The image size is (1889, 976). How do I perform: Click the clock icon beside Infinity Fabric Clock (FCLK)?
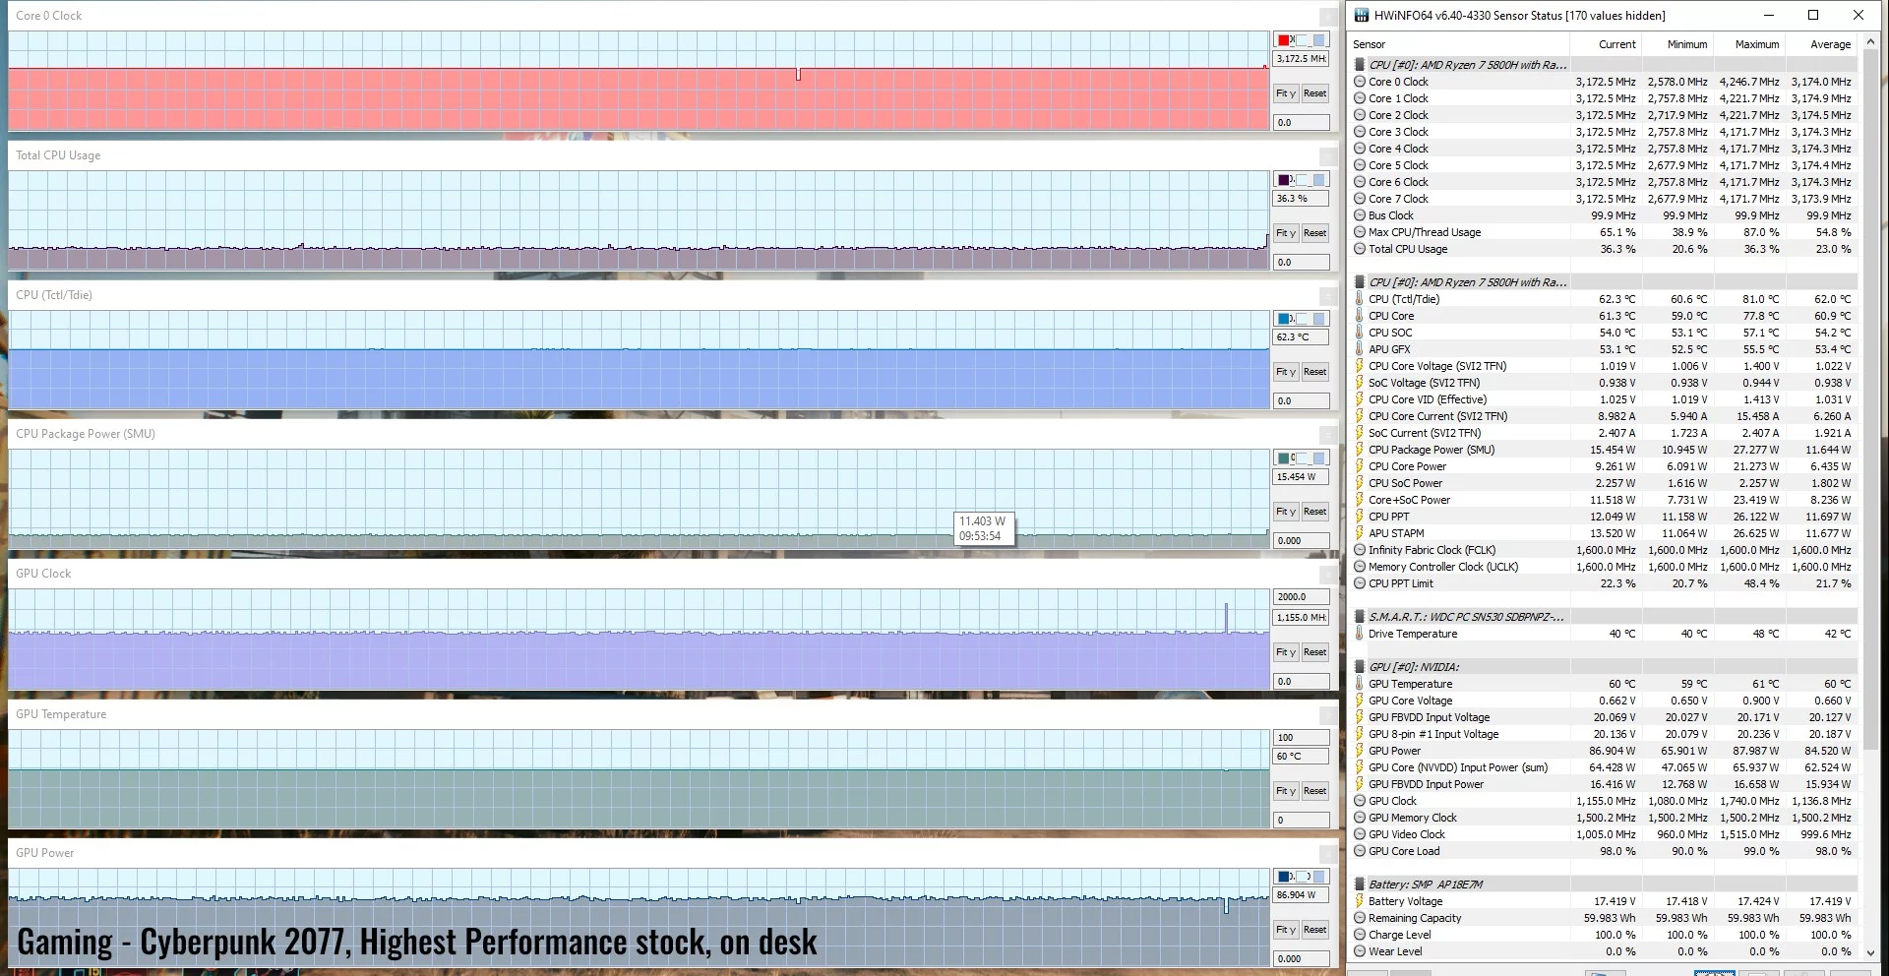1361,549
